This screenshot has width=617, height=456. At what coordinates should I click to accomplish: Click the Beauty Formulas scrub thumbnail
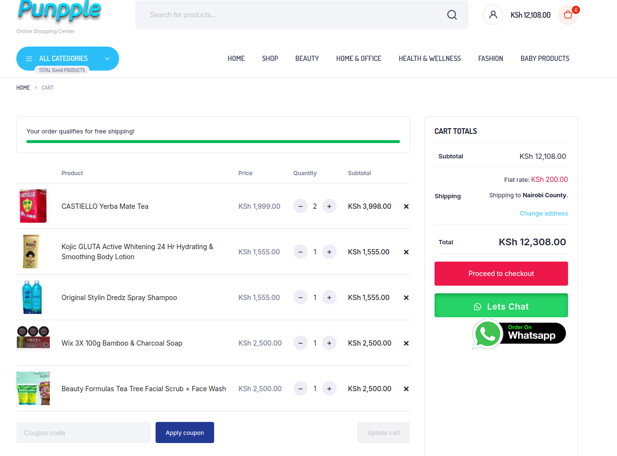click(x=33, y=388)
